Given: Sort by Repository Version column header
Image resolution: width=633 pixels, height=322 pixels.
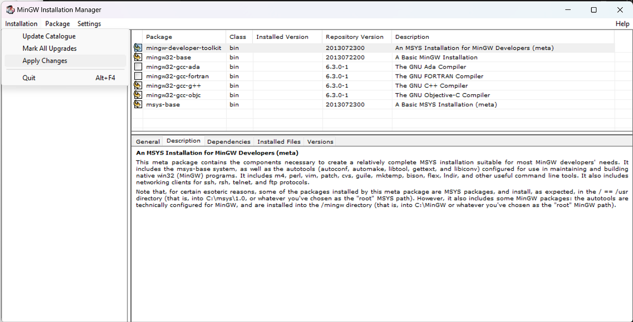Looking at the screenshot, I should coord(357,37).
